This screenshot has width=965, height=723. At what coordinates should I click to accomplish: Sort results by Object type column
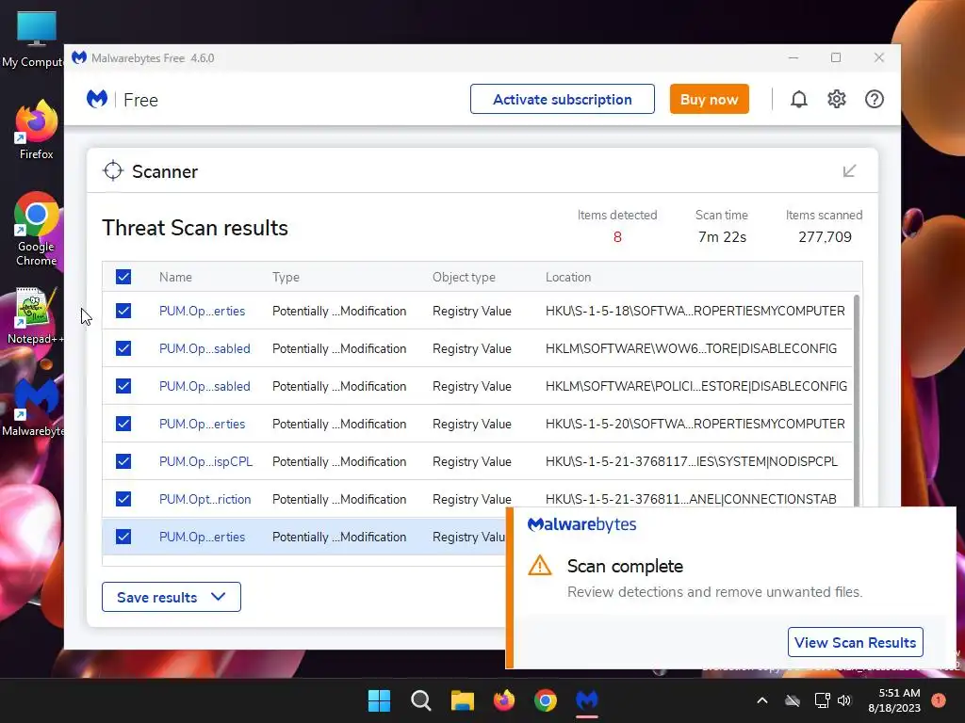[464, 278]
